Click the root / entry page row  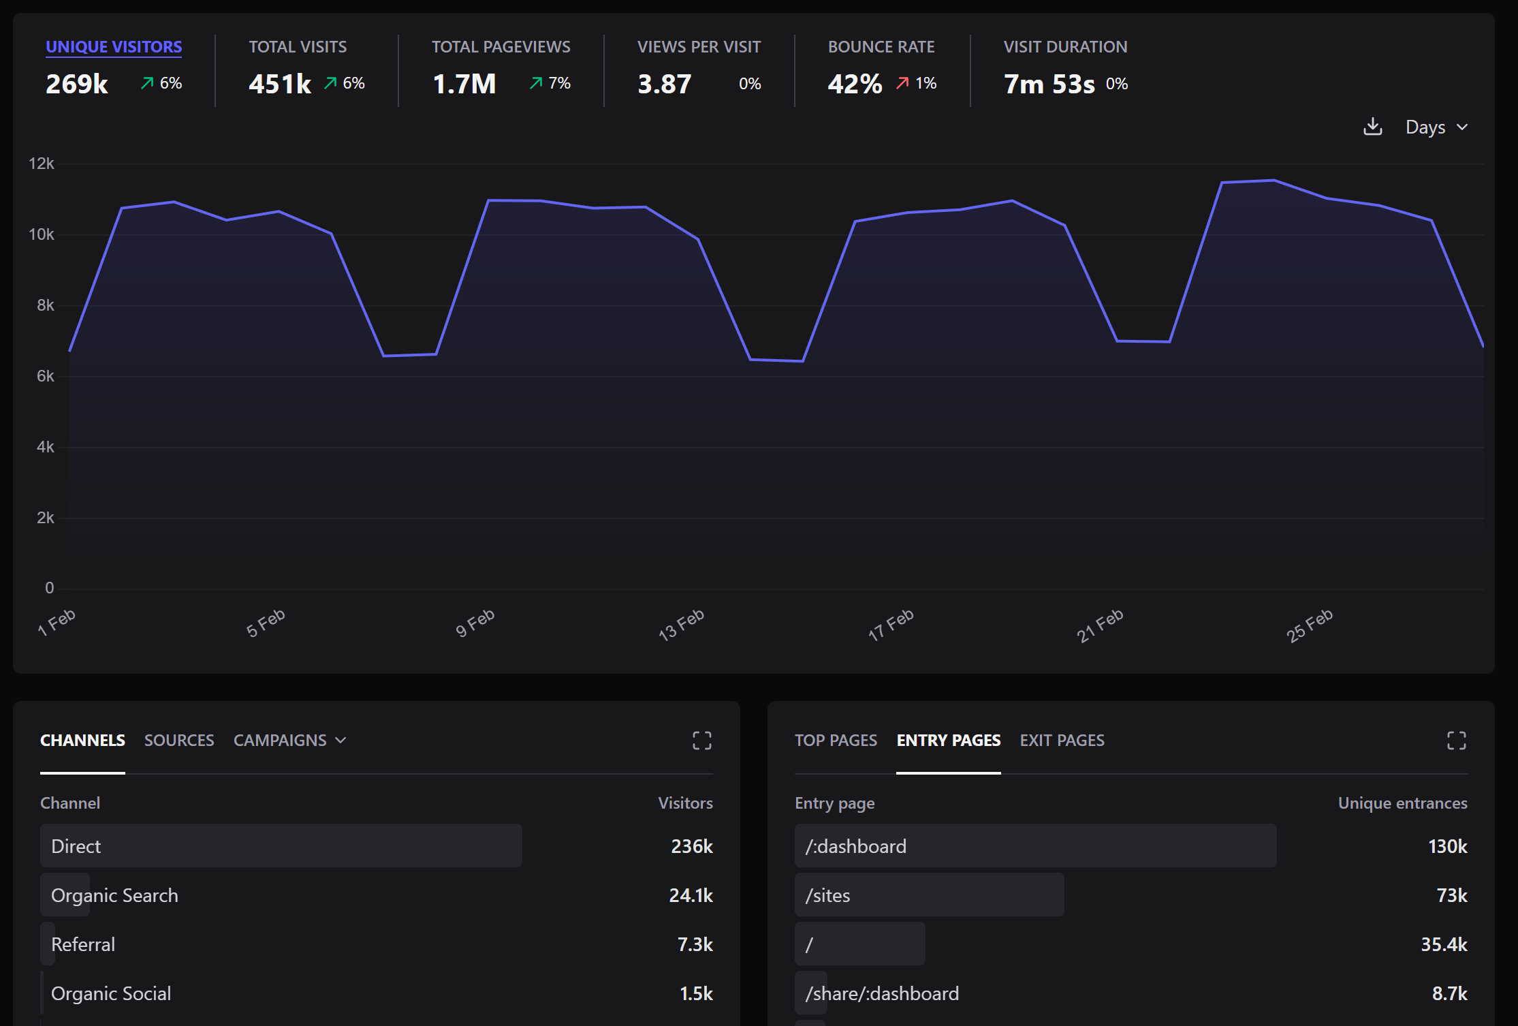pyautogui.click(x=809, y=944)
